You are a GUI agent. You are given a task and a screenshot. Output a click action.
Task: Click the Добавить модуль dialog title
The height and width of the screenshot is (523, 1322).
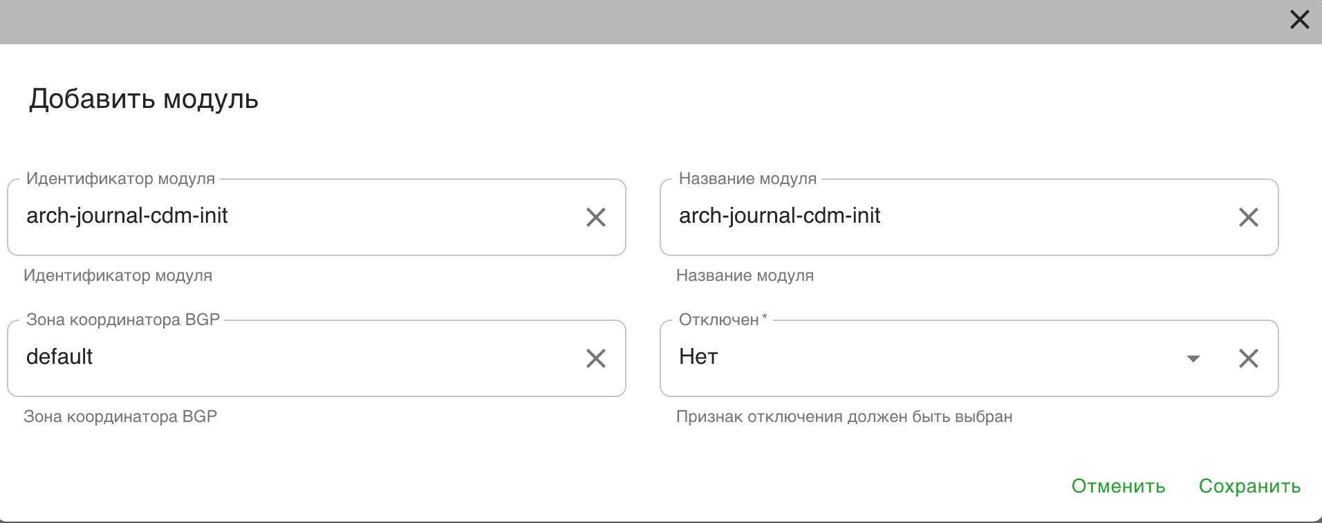[x=144, y=99]
